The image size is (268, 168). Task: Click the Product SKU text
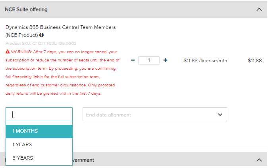click(41, 43)
